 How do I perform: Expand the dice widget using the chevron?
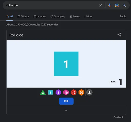(66, 111)
